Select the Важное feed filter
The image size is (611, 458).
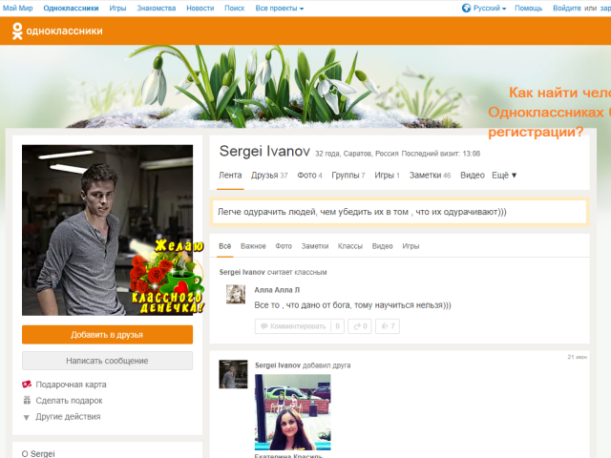click(x=253, y=246)
